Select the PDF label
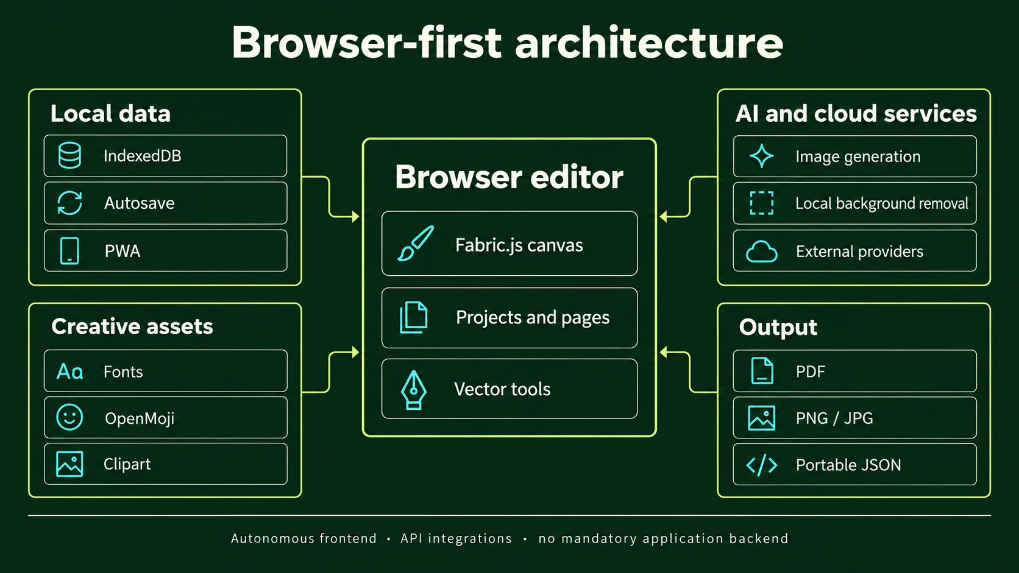This screenshot has width=1019, height=573. 811,371
